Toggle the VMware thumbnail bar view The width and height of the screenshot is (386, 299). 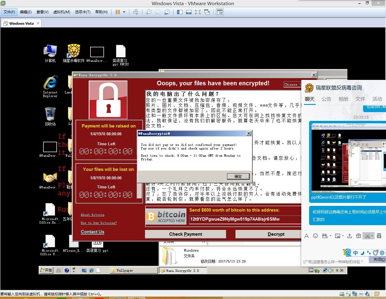click(x=189, y=12)
